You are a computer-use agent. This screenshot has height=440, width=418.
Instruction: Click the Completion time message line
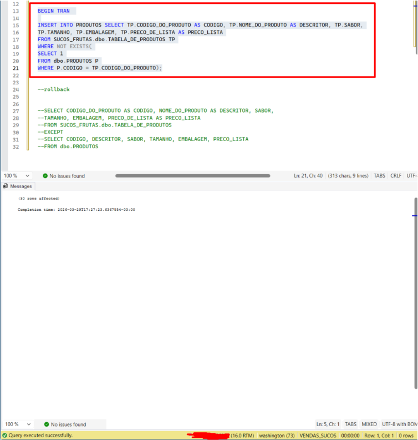pyautogui.click(x=77, y=210)
